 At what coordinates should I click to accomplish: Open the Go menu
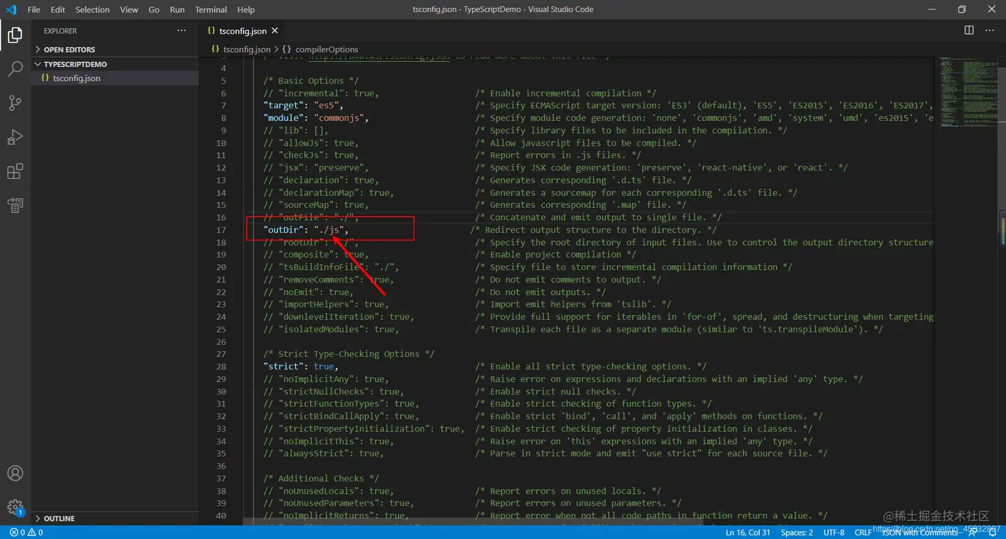tap(154, 9)
